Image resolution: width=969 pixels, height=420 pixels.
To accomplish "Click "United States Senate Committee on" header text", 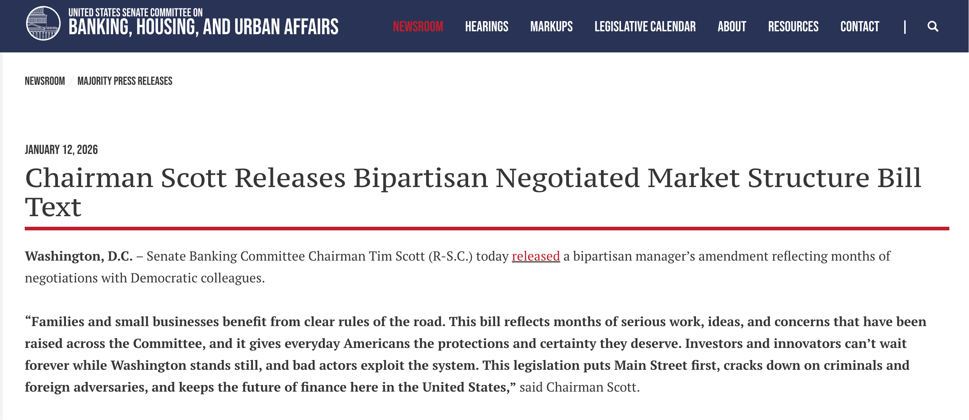I will (x=135, y=12).
